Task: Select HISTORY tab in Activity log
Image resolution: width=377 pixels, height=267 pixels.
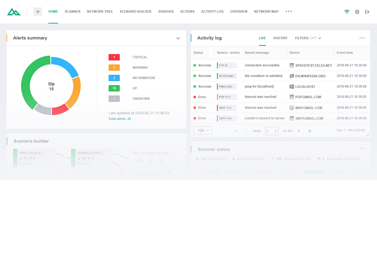Action: 280,38
